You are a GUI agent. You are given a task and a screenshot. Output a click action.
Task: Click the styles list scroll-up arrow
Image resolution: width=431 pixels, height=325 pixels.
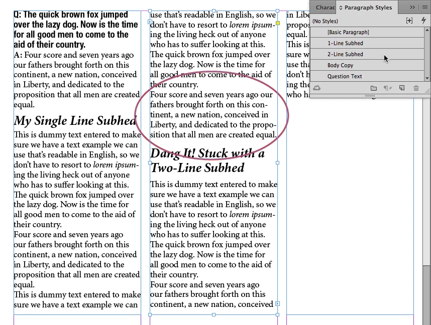(x=427, y=30)
